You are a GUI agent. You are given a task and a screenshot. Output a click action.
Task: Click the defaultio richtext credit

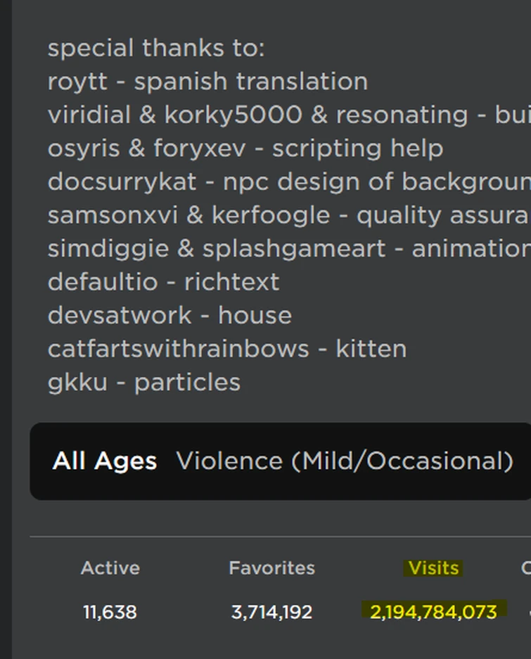163,282
